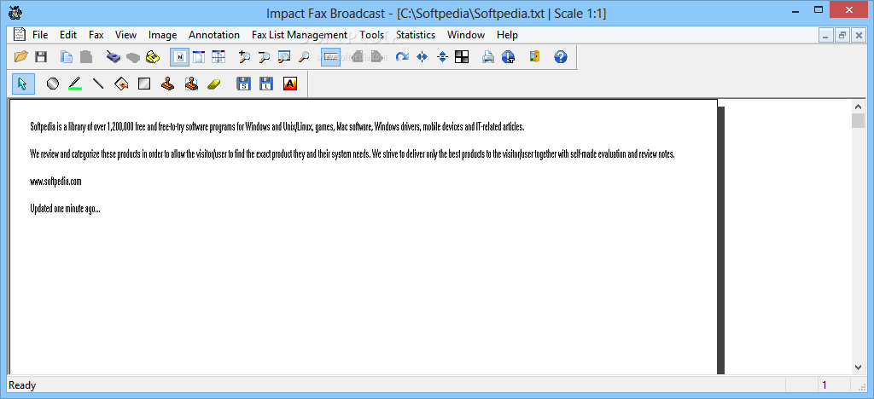Click the save annotations 'S' disk icon
Screen dimensions: 874x399
(x=243, y=84)
